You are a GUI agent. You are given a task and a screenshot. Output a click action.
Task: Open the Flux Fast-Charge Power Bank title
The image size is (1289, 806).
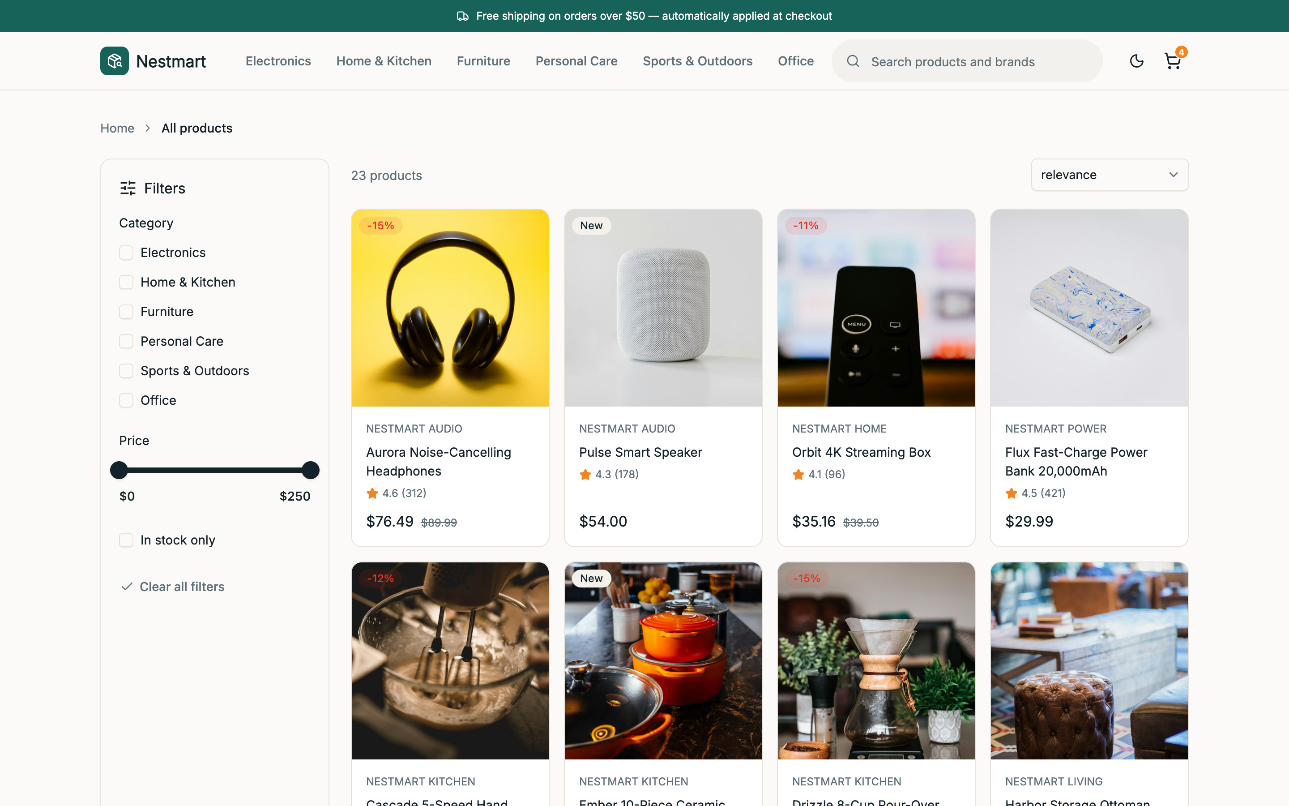pos(1076,462)
